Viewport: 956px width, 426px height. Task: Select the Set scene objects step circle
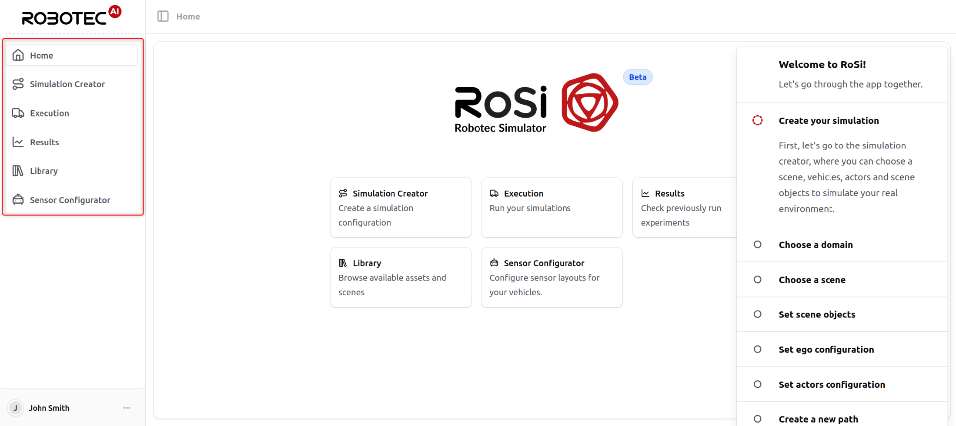point(758,314)
